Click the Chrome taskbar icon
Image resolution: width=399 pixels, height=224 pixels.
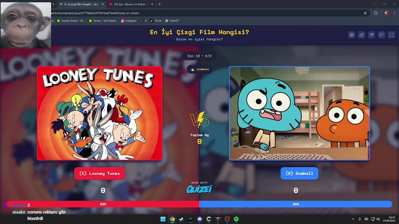[172, 219]
